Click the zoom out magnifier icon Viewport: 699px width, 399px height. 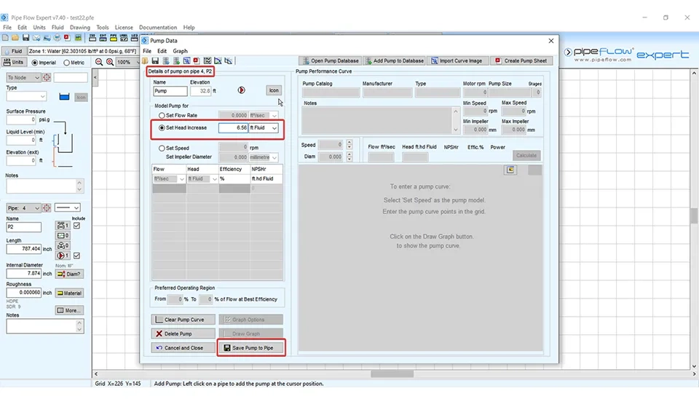(98, 62)
